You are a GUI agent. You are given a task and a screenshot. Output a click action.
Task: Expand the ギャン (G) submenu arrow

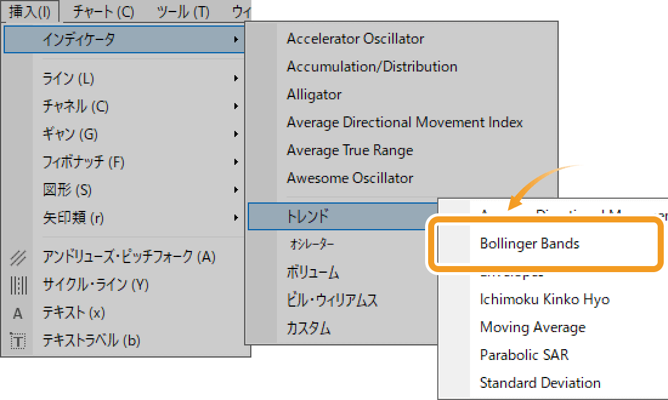[x=236, y=134]
